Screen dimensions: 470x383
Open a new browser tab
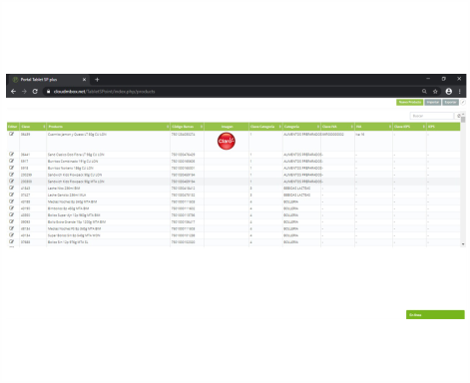[x=97, y=80]
